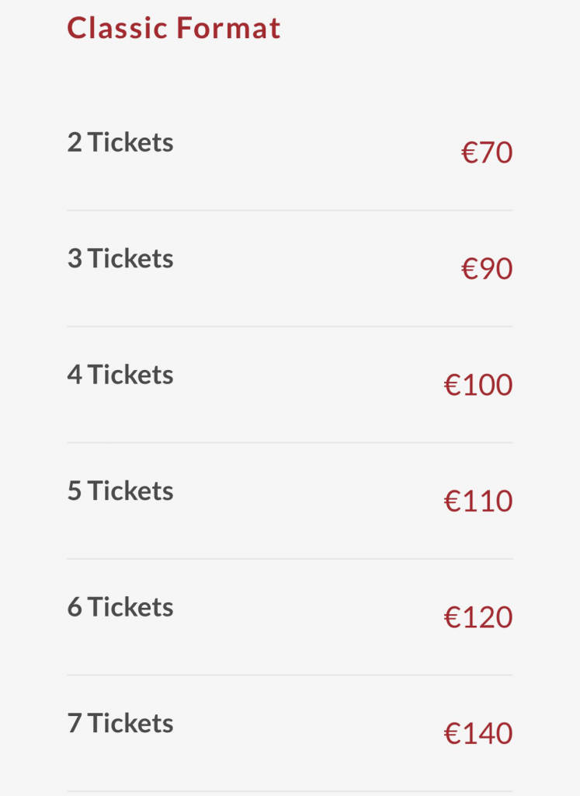The height and width of the screenshot is (796, 580).
Task: Click the €90 price
Action: (x=487, y=268)
